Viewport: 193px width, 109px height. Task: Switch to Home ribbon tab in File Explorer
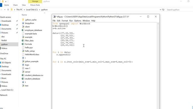tap(7, 5)
